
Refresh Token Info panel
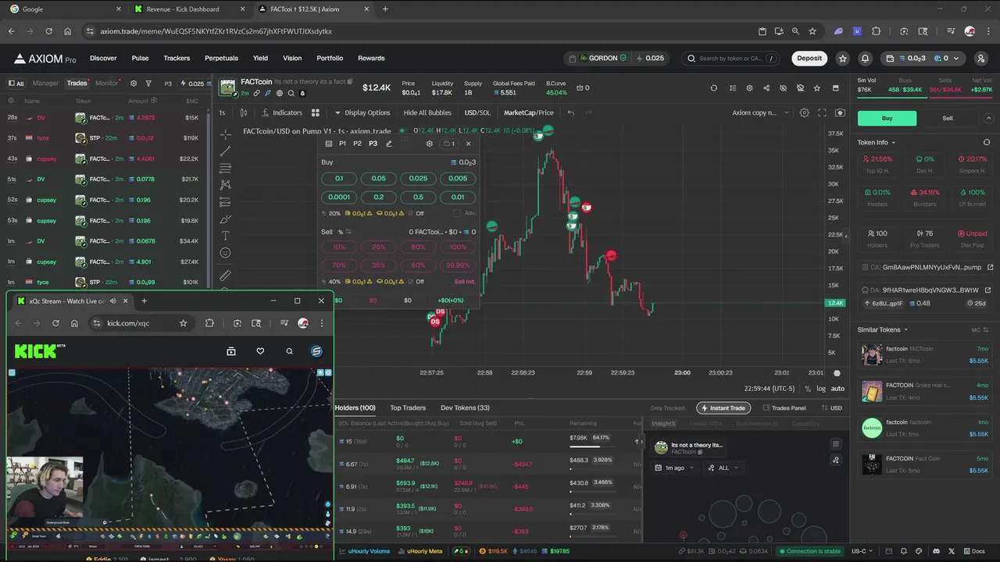[986, 142]
